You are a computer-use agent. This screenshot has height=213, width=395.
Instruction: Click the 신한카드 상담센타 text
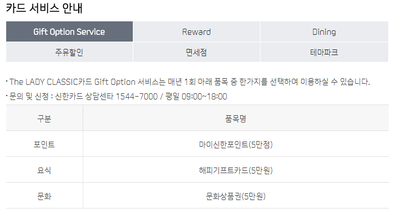pos(84,96)
